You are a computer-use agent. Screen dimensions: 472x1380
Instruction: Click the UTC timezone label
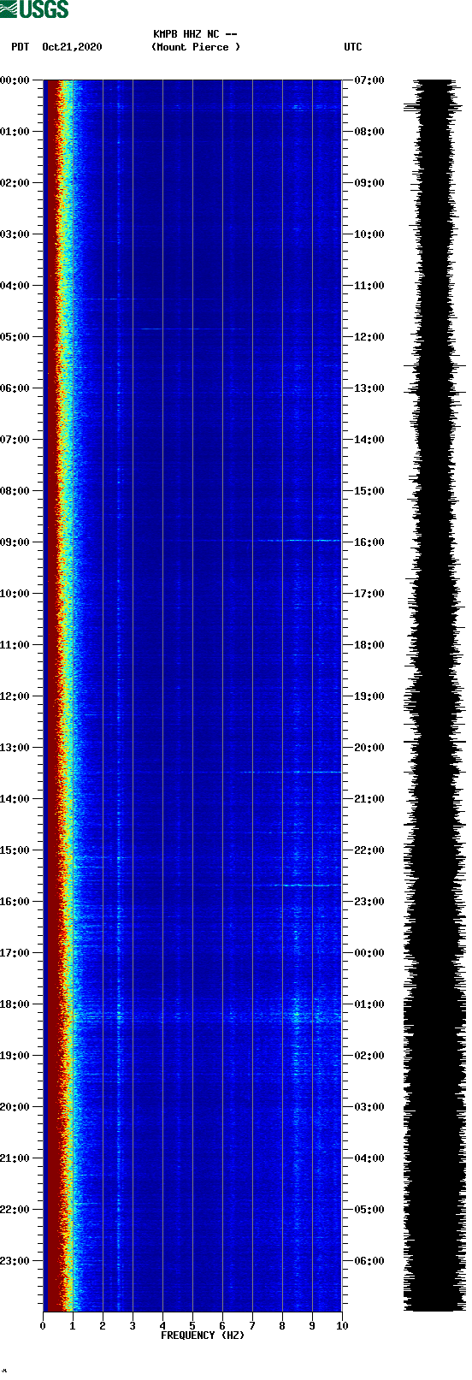pyautogui.click(x=353, y=47)
